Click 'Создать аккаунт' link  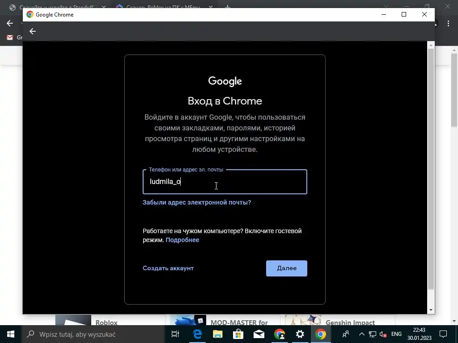[168, 268]
